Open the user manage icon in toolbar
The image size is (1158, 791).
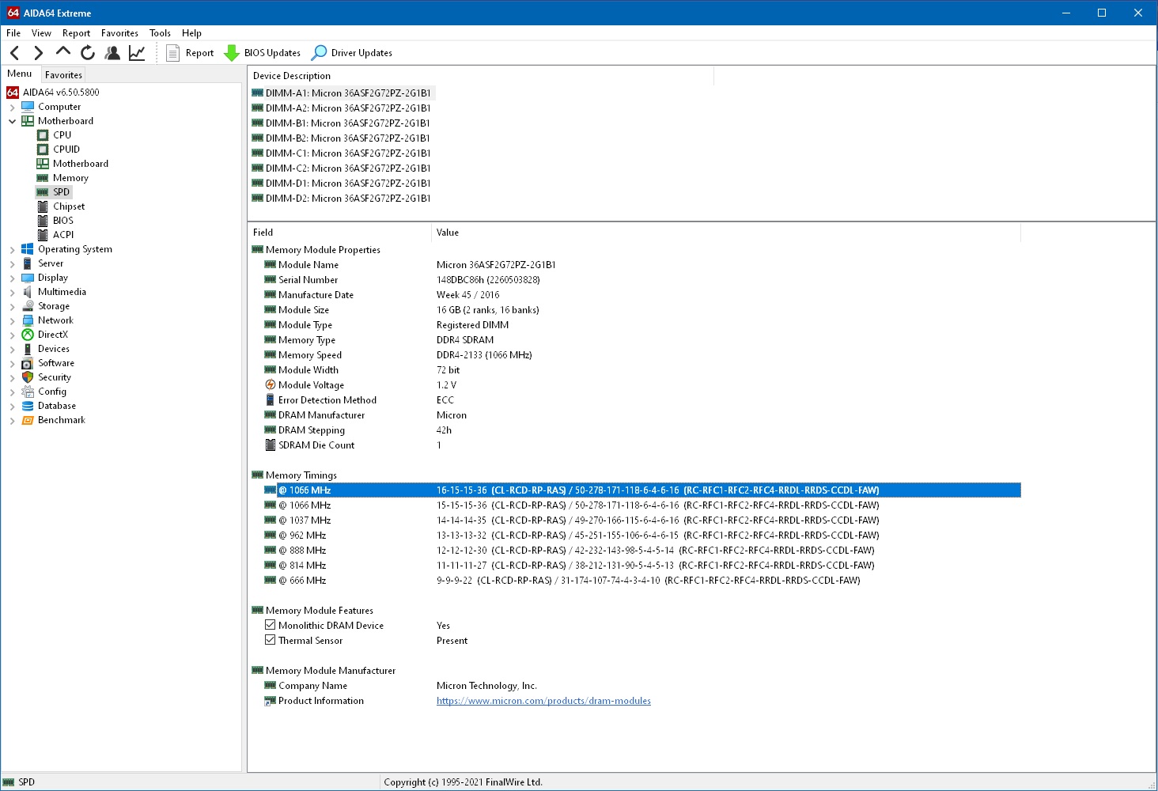point(112,53)
